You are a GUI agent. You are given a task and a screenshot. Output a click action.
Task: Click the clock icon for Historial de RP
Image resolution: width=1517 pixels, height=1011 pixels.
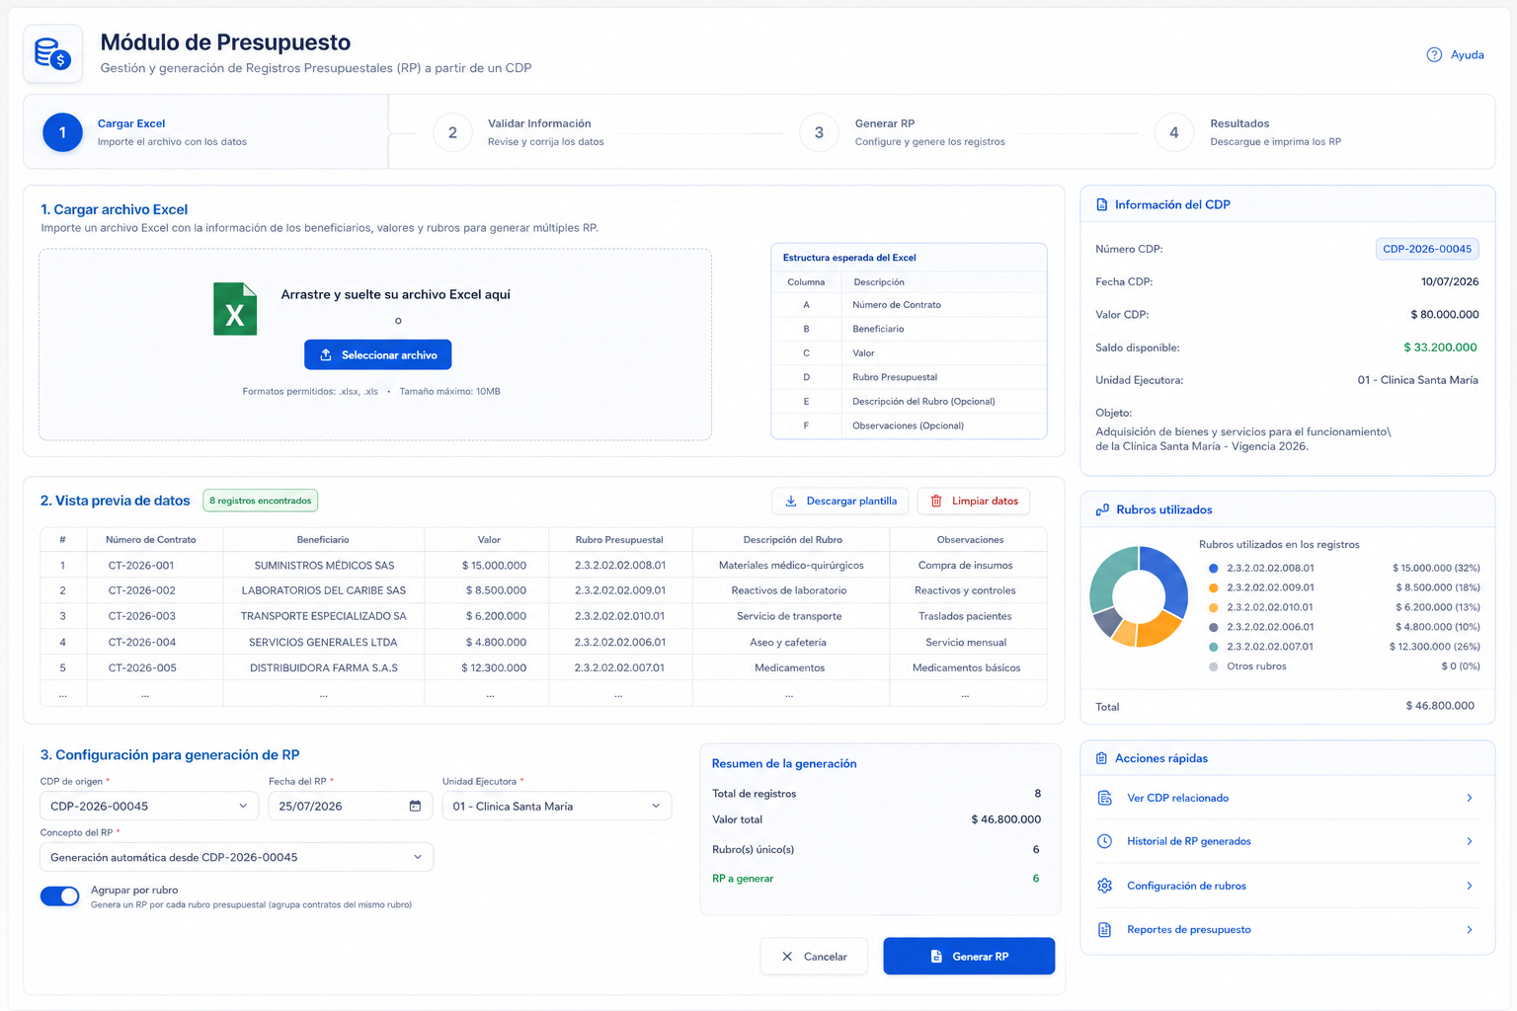point(1105,841)
